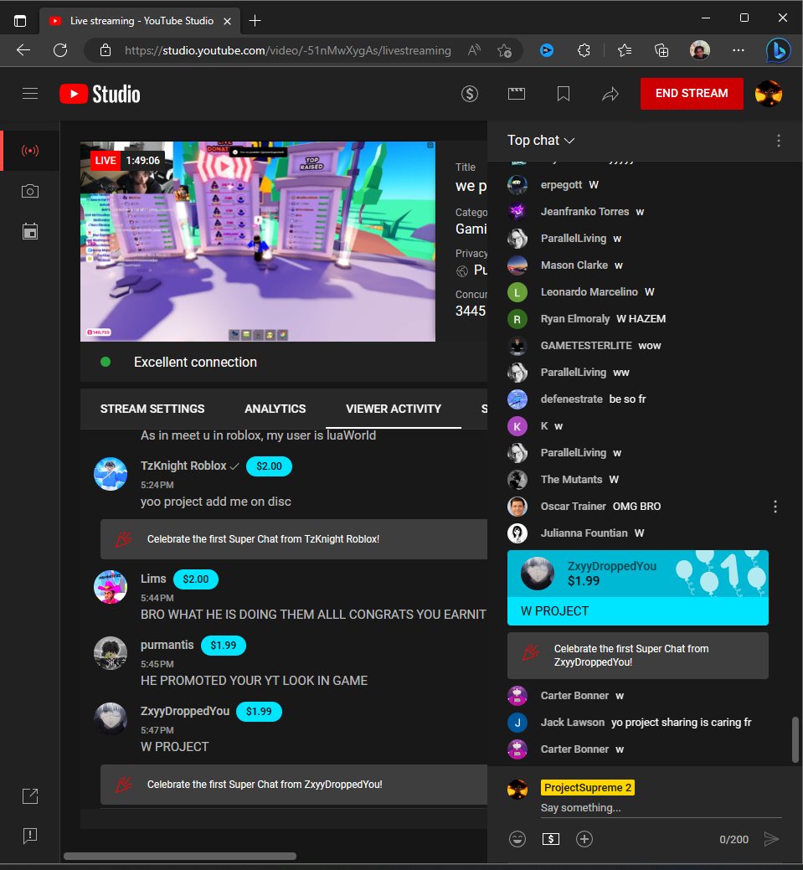Screen dimensions: 803x870
Task: Click the bookmark highlight icon in header
Action: tap(564, 94)
